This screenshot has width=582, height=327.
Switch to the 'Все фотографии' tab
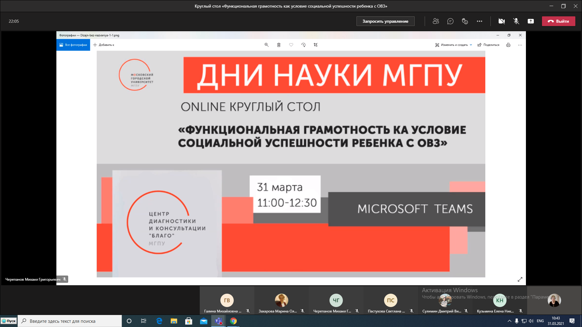coord(73,45)
